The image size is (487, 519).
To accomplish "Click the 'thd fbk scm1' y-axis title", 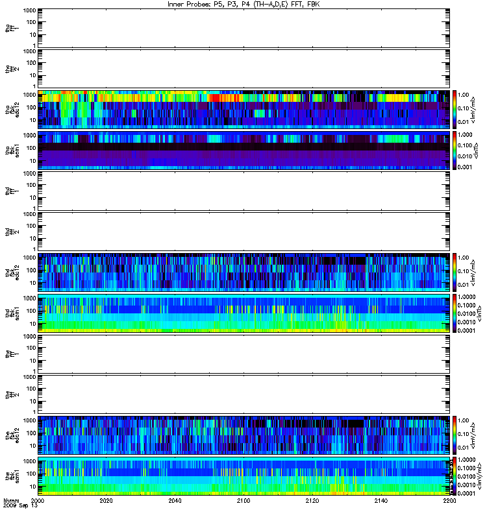I will pyautogui.click(x=12, y=313).
